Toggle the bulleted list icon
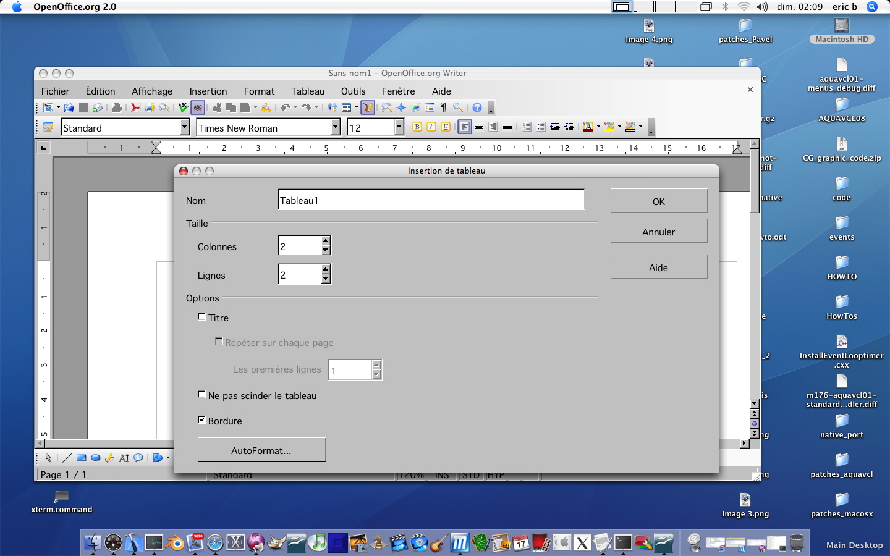This screenshot has height=556, width=890. pyautogui.click(x=540, y=127)
